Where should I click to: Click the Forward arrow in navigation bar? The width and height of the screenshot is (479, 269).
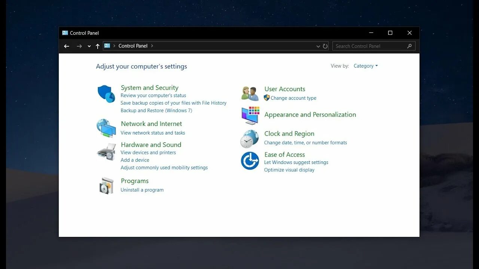pyautogui.click(x=79, y=46)
